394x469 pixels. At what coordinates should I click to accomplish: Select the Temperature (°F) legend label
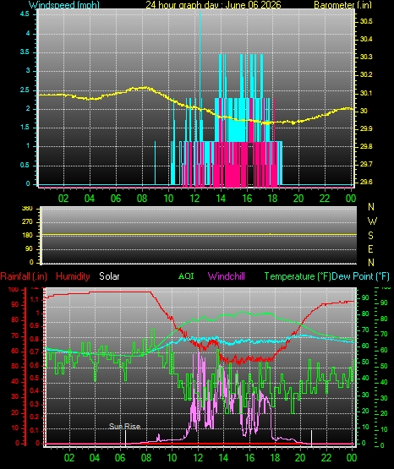(298, 276)
